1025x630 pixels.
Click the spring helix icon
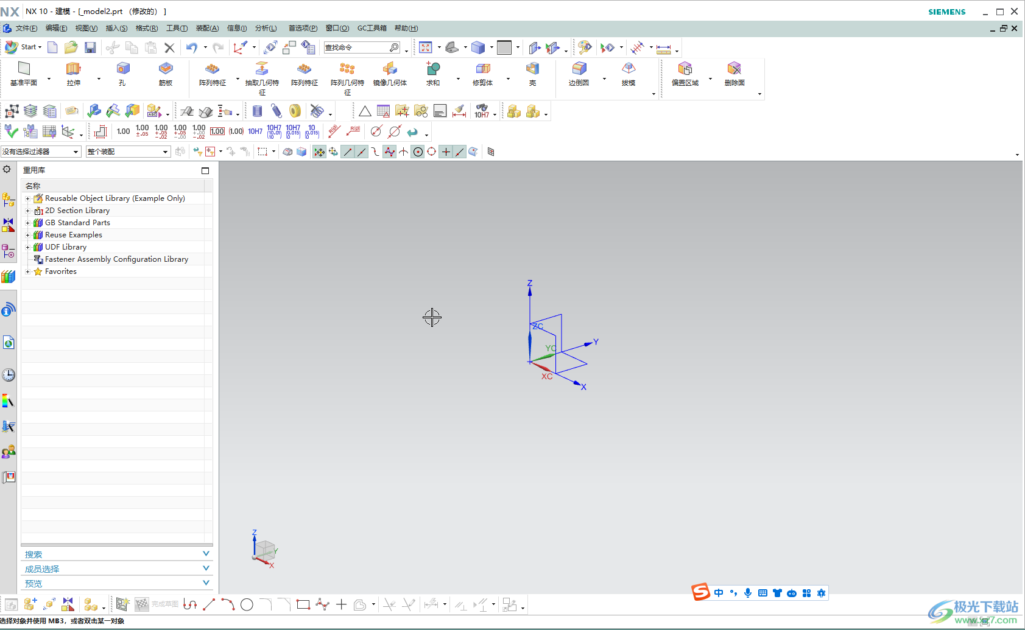pos(277,111)
